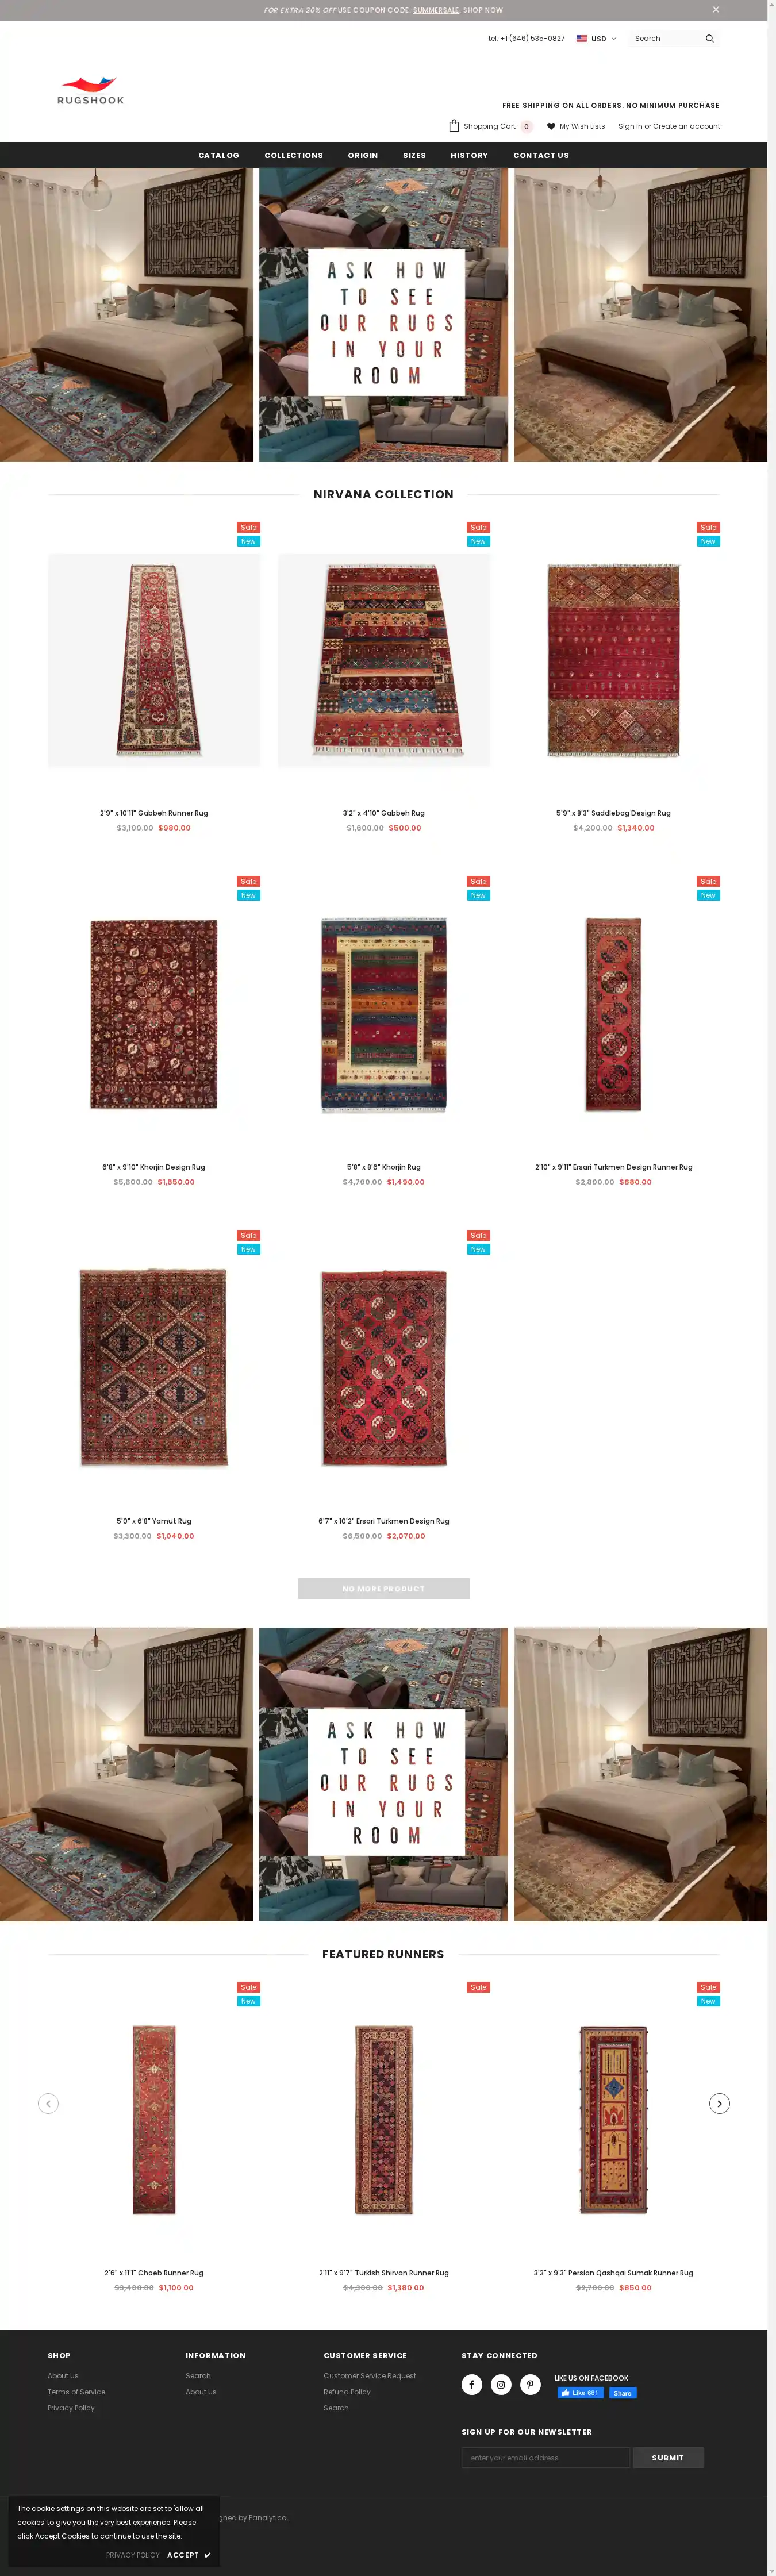776x2576 pixels.
Task: Open the Contact Us menu item
Action: pos(541,155)
